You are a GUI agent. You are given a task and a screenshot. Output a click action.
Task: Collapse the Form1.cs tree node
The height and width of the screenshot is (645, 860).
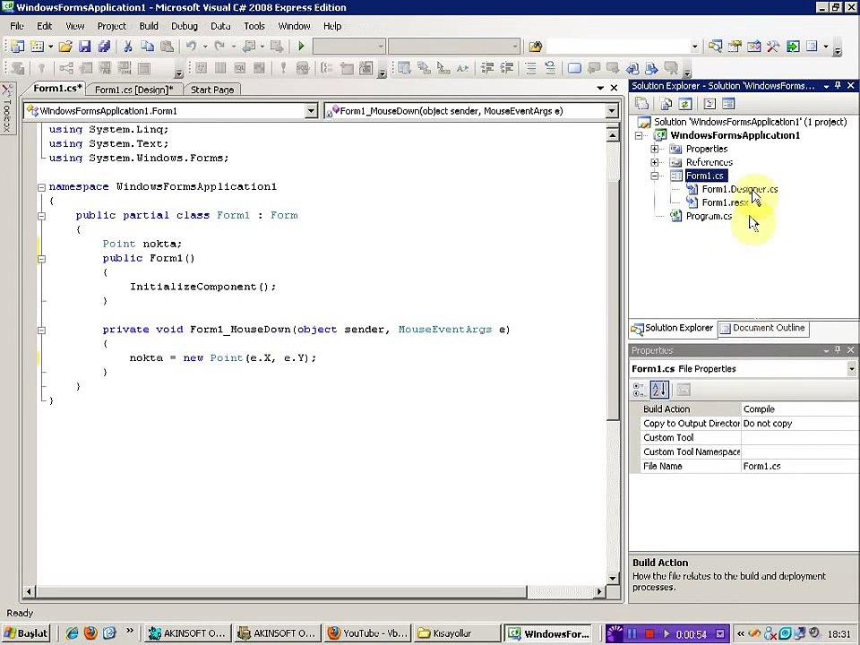click(x=654, y=176)
